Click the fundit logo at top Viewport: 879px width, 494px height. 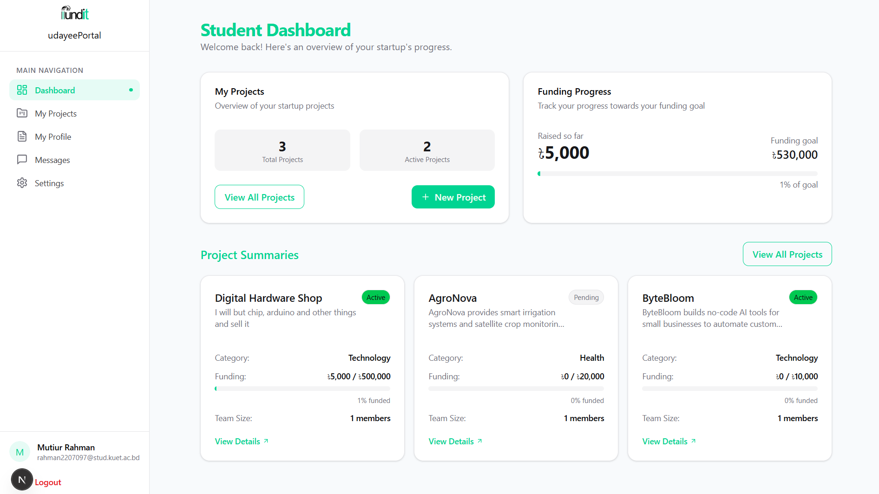pos(74,13)
